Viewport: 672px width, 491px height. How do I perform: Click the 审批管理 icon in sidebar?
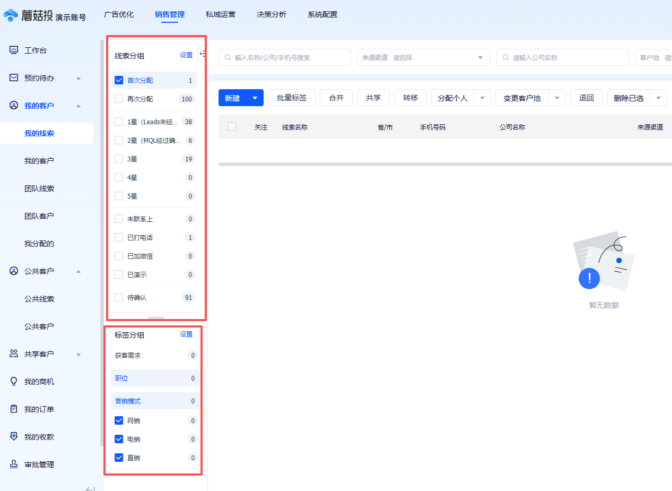pos(13,464)
